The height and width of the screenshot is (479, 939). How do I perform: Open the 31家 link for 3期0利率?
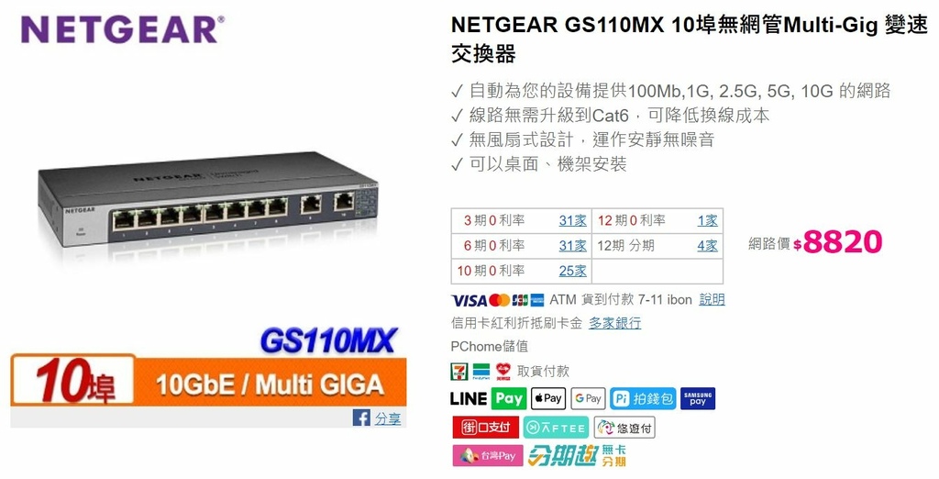(x=572, y=220)
